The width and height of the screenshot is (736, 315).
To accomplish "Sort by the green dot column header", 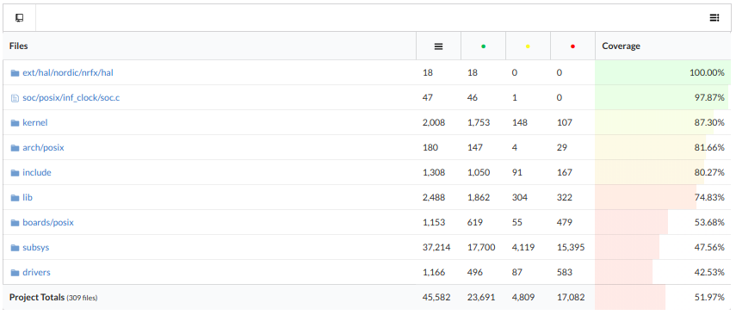I will pos(484,46).
